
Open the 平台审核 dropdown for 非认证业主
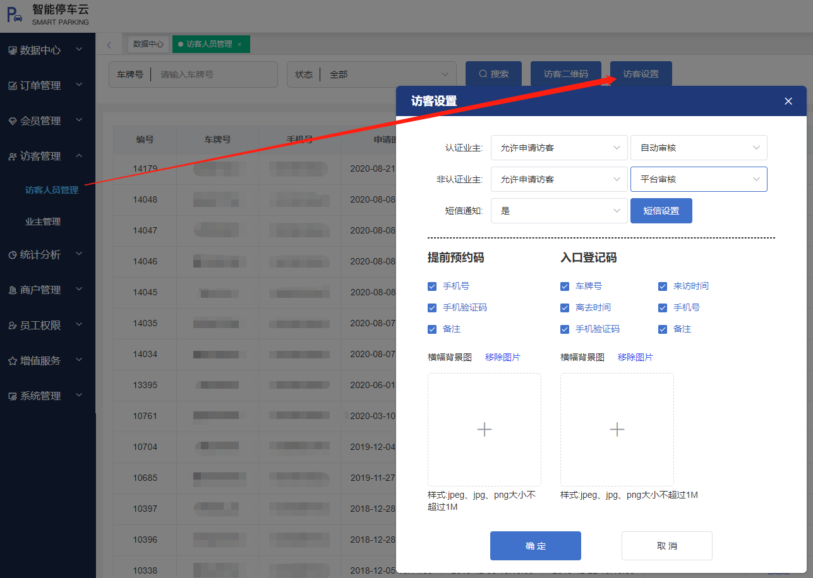click(x=699, y=179)
